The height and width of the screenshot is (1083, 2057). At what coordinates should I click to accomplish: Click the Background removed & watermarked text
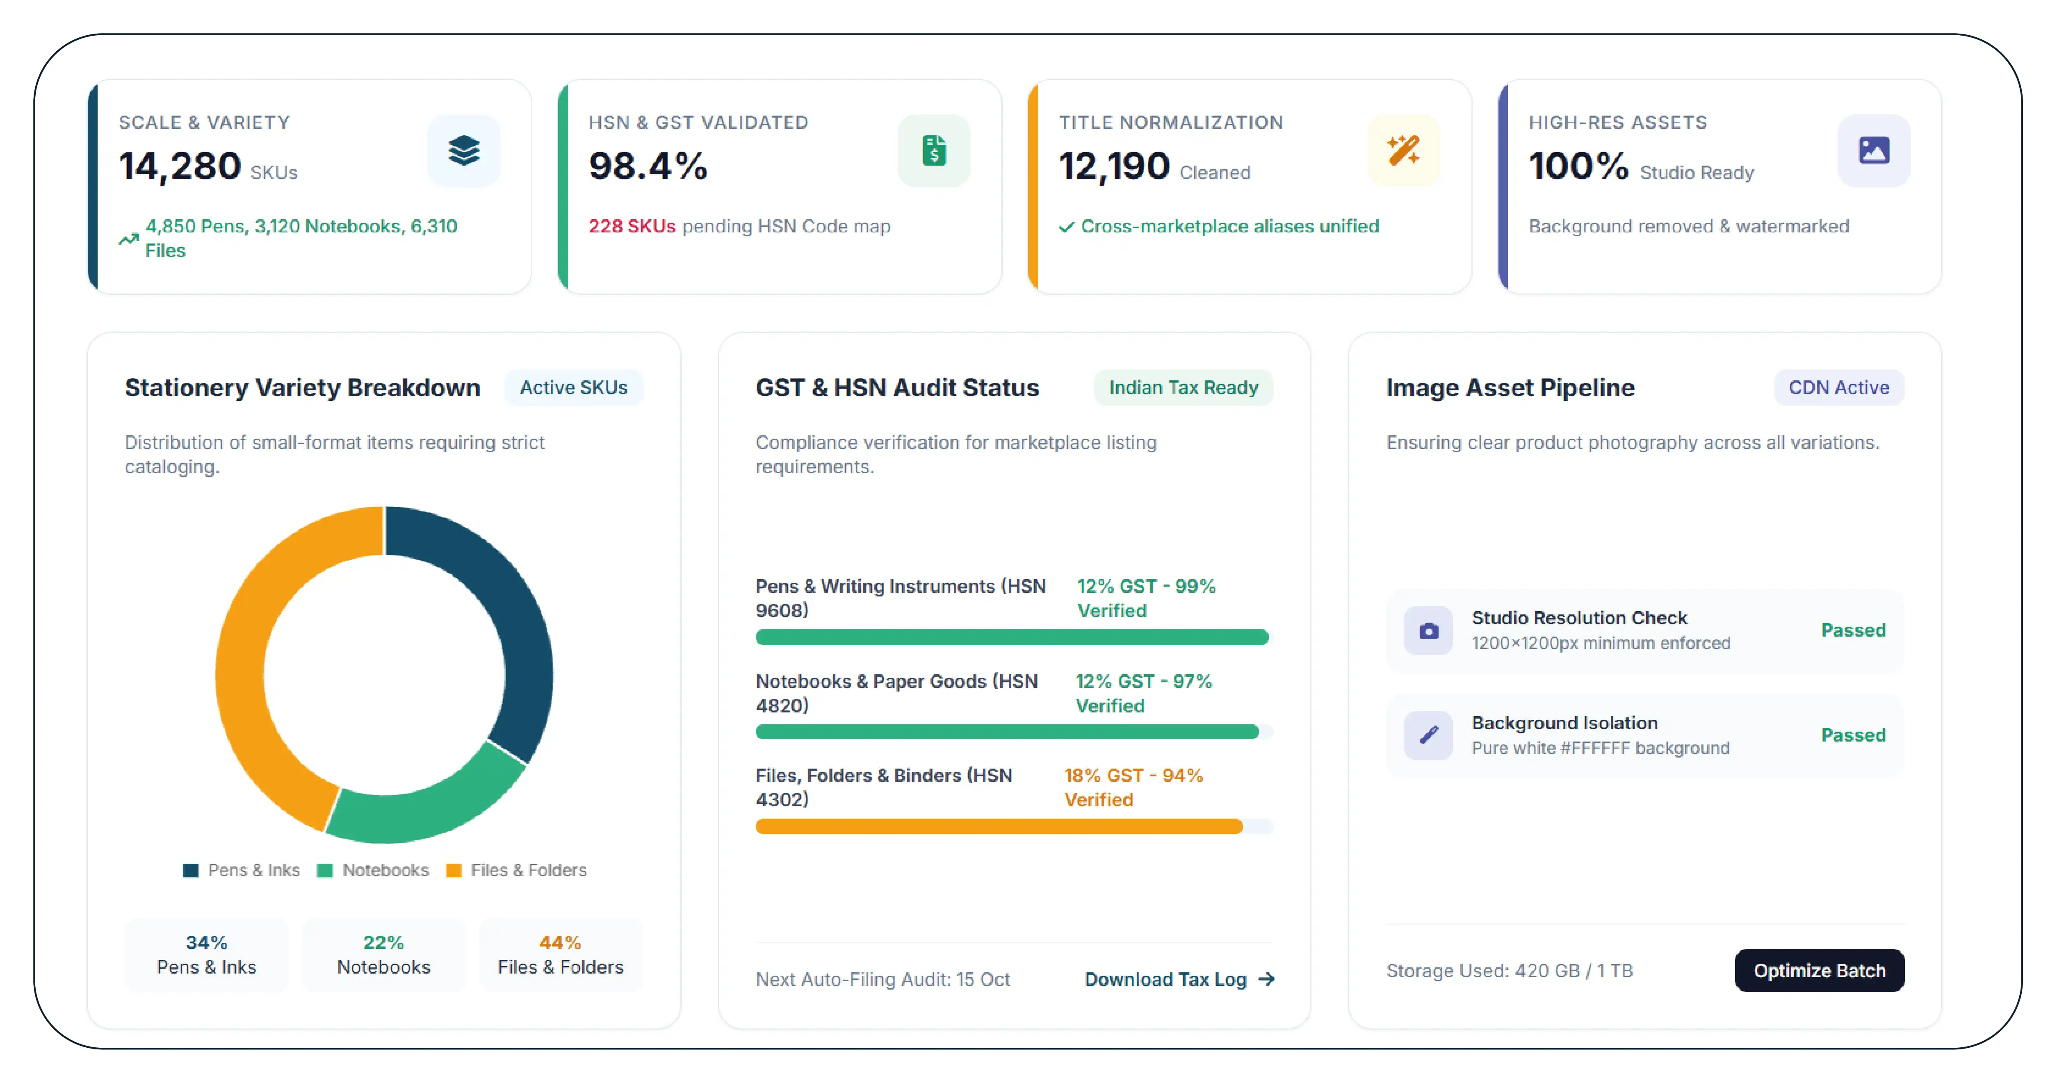click(1689, 227)
